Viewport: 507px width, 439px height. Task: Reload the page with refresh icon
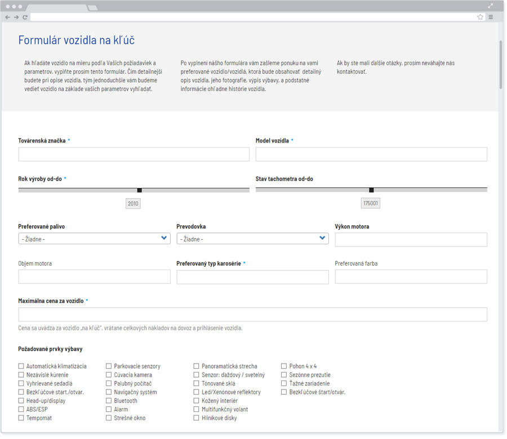pyautogui.click(x=25, y=17)
